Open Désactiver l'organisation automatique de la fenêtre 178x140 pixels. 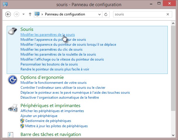coord(60,98)
